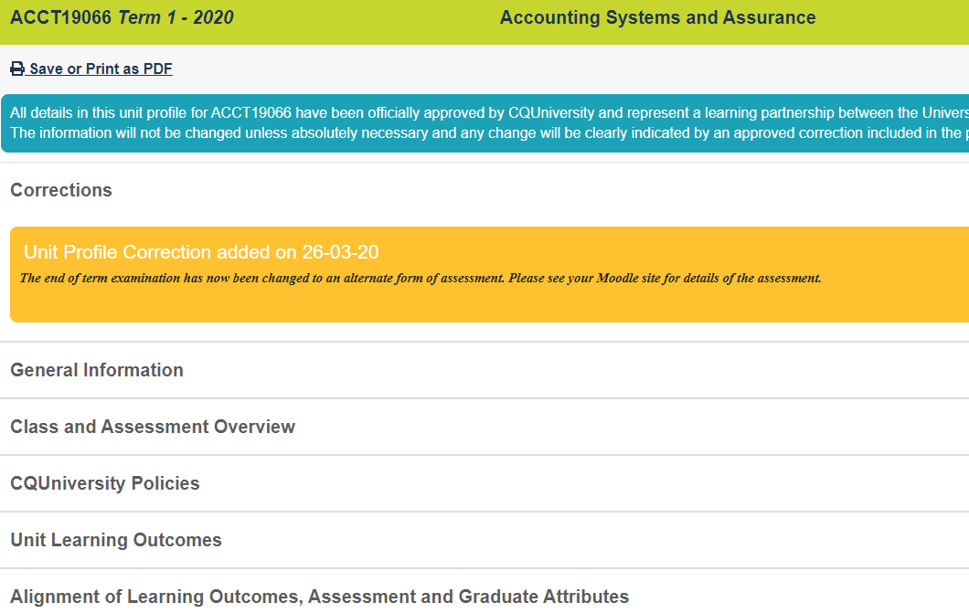
Task: Click the grey toolbar strip beside the PDF link
Action: (x=548, y=69)
